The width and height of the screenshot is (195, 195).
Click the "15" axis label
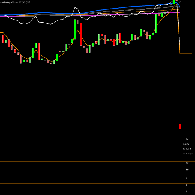point(187,163)
